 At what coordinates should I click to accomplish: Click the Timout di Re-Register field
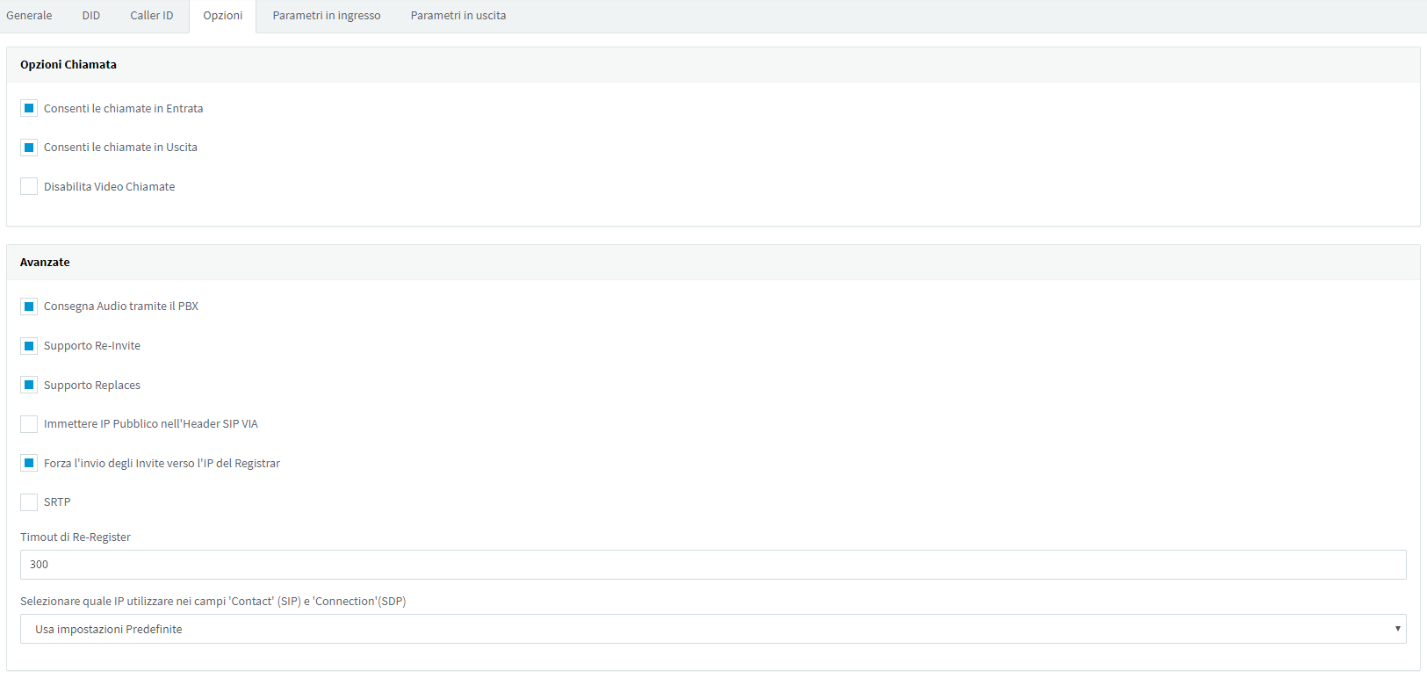713,565
